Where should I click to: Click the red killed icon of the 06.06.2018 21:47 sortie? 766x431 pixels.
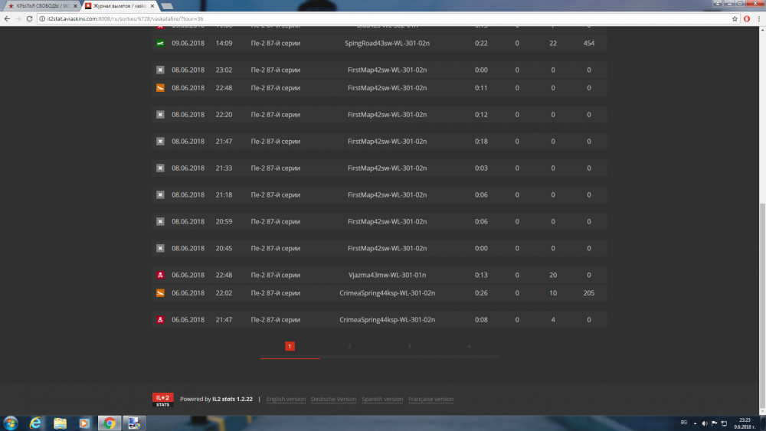pyautogui.click(x=160, y=320)
